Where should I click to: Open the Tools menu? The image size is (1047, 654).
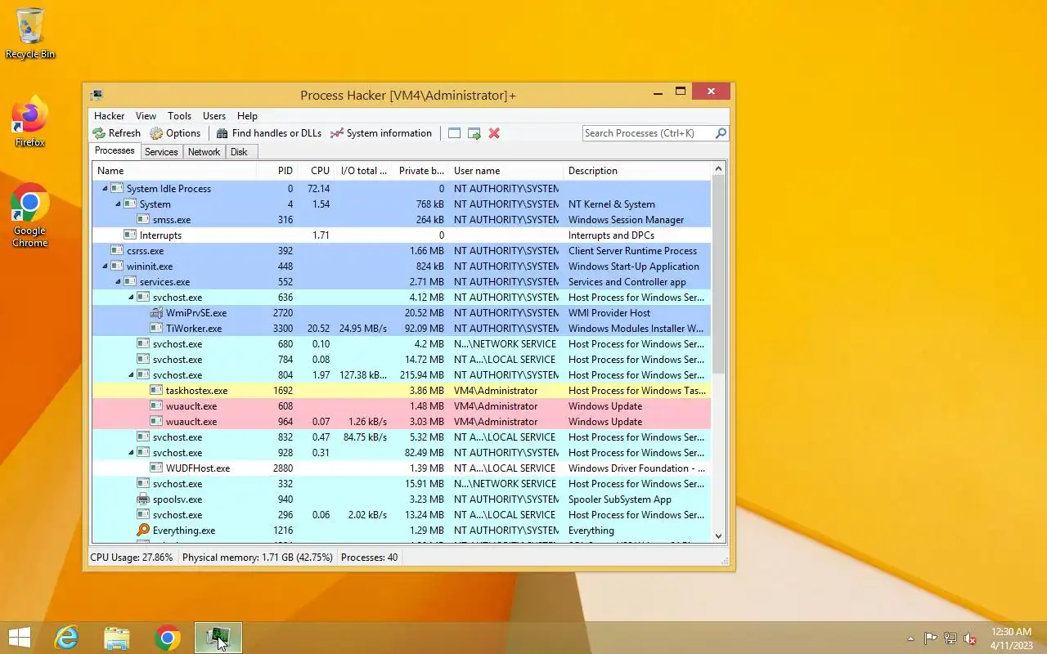pyautogui.click(x=179, y=116)
